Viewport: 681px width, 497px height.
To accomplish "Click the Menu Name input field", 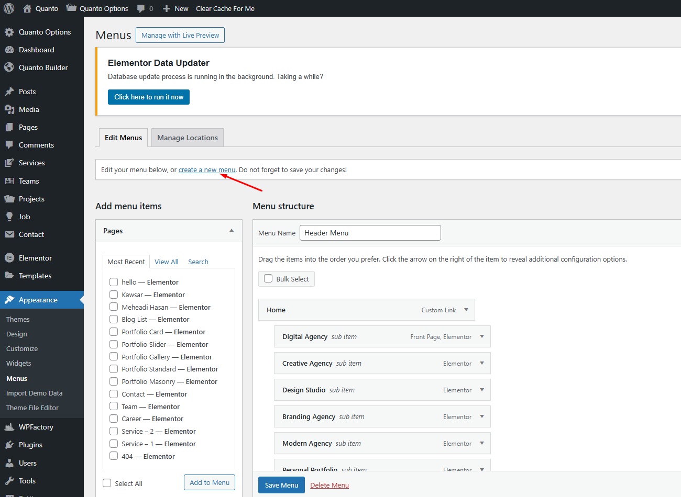I will pos(370,233).
